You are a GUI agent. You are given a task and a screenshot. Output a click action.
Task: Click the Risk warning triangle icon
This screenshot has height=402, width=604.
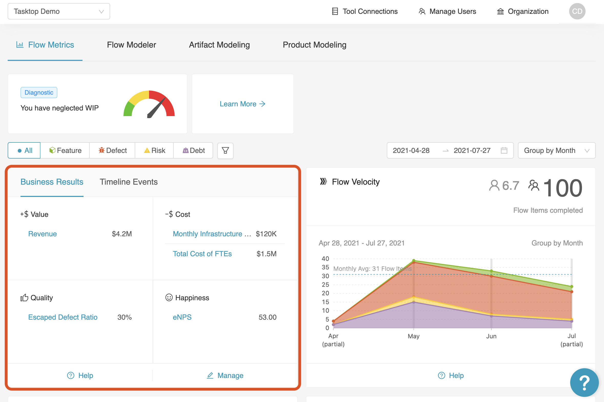[x=147, y=150]
